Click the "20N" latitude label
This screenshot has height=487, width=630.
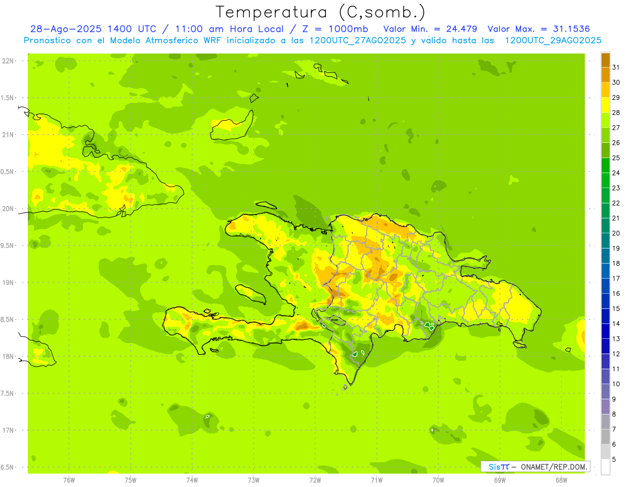coord(8,209)
